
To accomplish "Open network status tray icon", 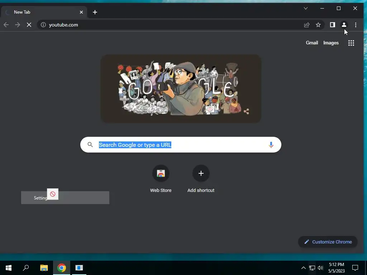I will click(x=312, y=268).
